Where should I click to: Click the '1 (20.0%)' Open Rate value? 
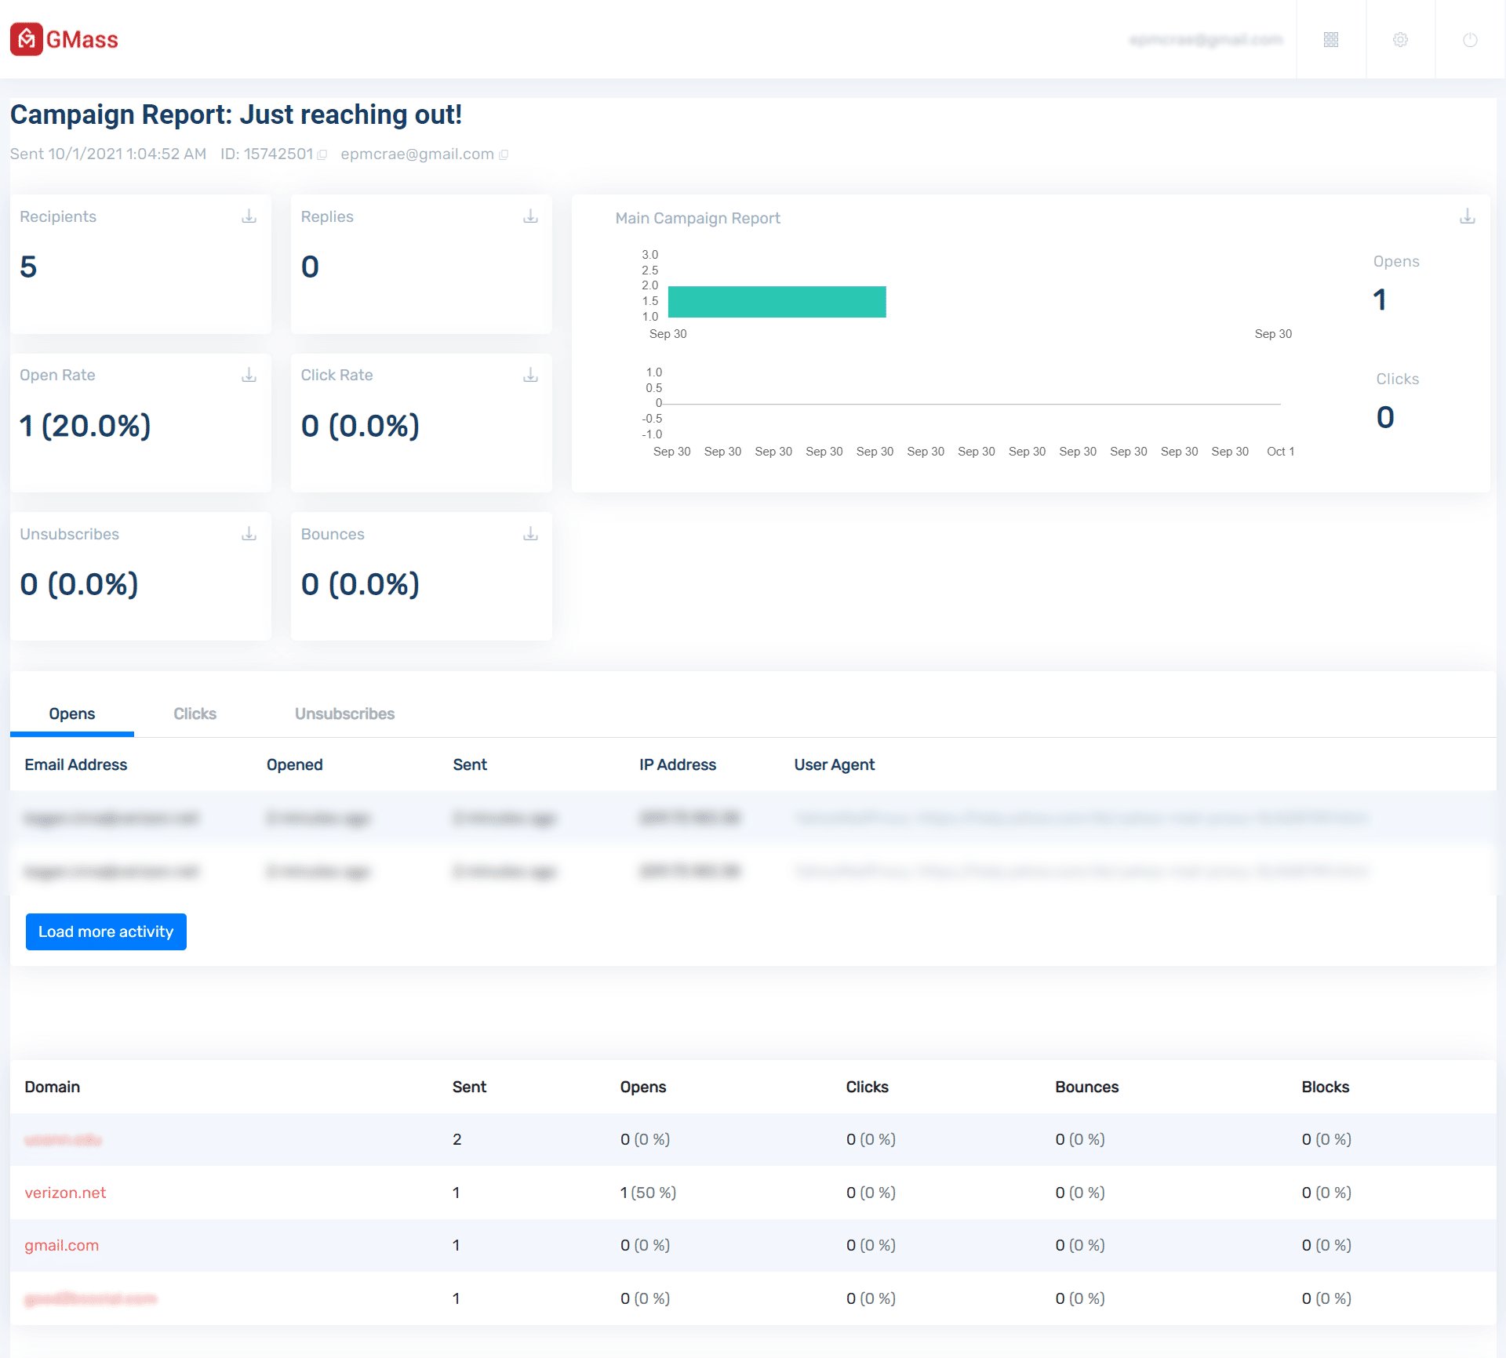(x=85, y=426)
